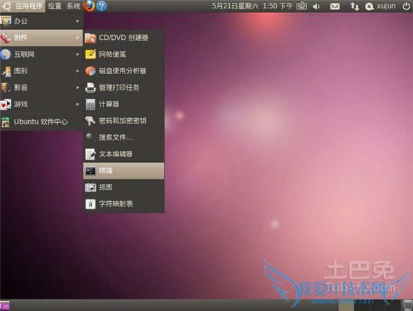Click the 办公 office icon
This screenshot has height=311, width=413.
pos(6,21)
